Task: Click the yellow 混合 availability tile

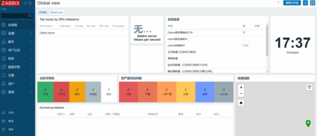Action: tap(77, 92)
